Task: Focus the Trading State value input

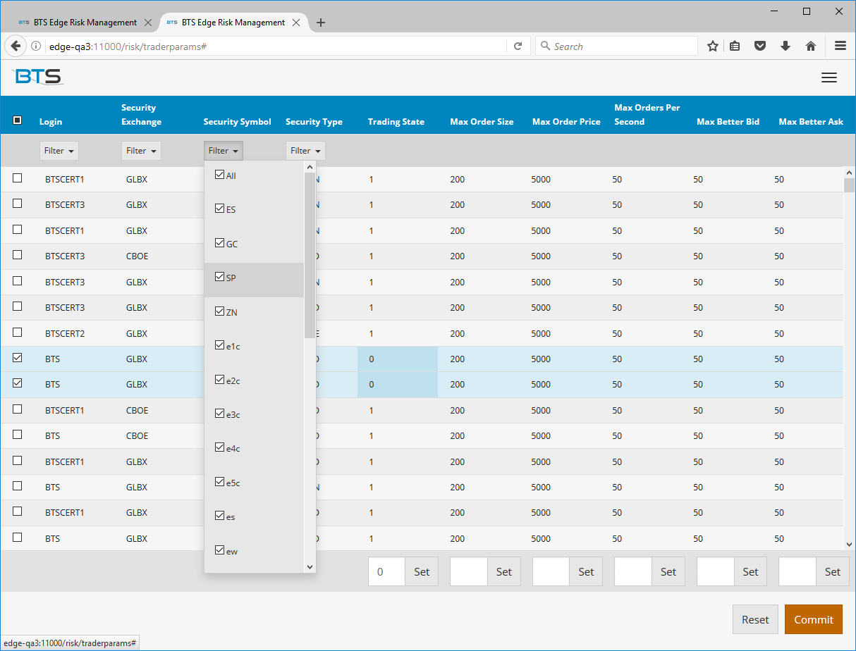Action: coord(386,572)
